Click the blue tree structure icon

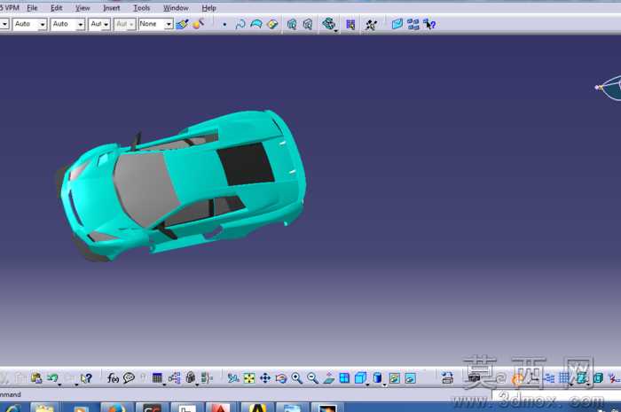pos(413,25)
